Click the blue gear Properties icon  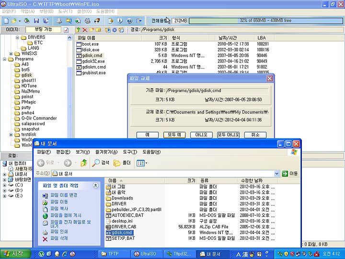(115, 30)
